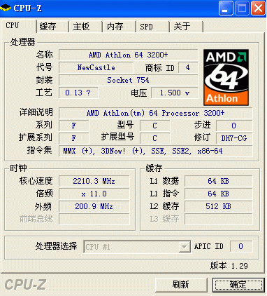Click the 商标 ID value 4
The width and height of the screenshot is (267, 296).
point(188,67)
